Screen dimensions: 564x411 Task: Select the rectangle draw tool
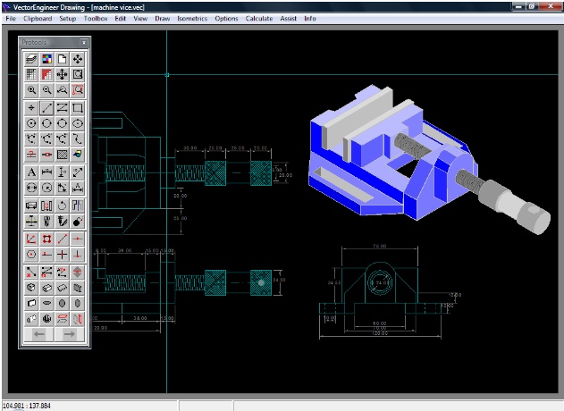coord(78,108)
